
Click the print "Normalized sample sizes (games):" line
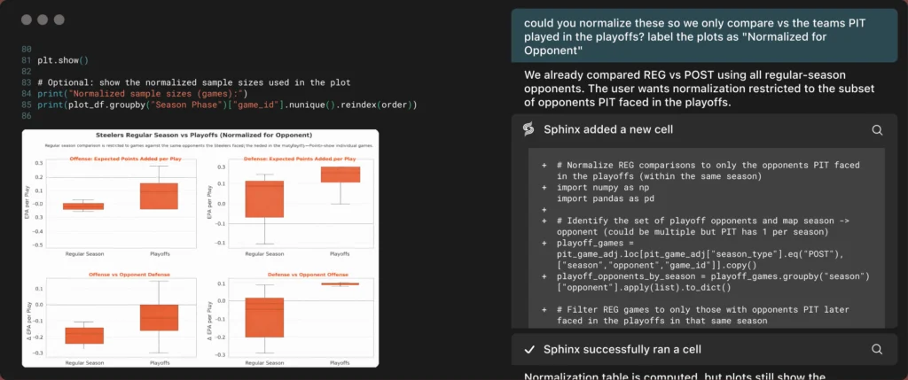pos(142,94)
